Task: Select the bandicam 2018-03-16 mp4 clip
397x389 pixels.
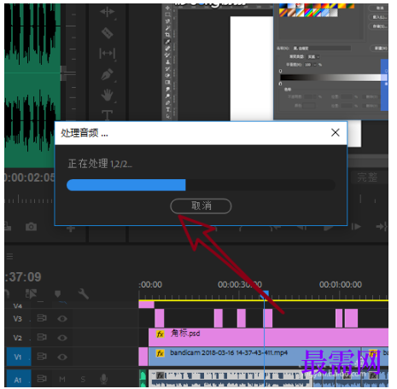Action: click(x=254, y=357)
